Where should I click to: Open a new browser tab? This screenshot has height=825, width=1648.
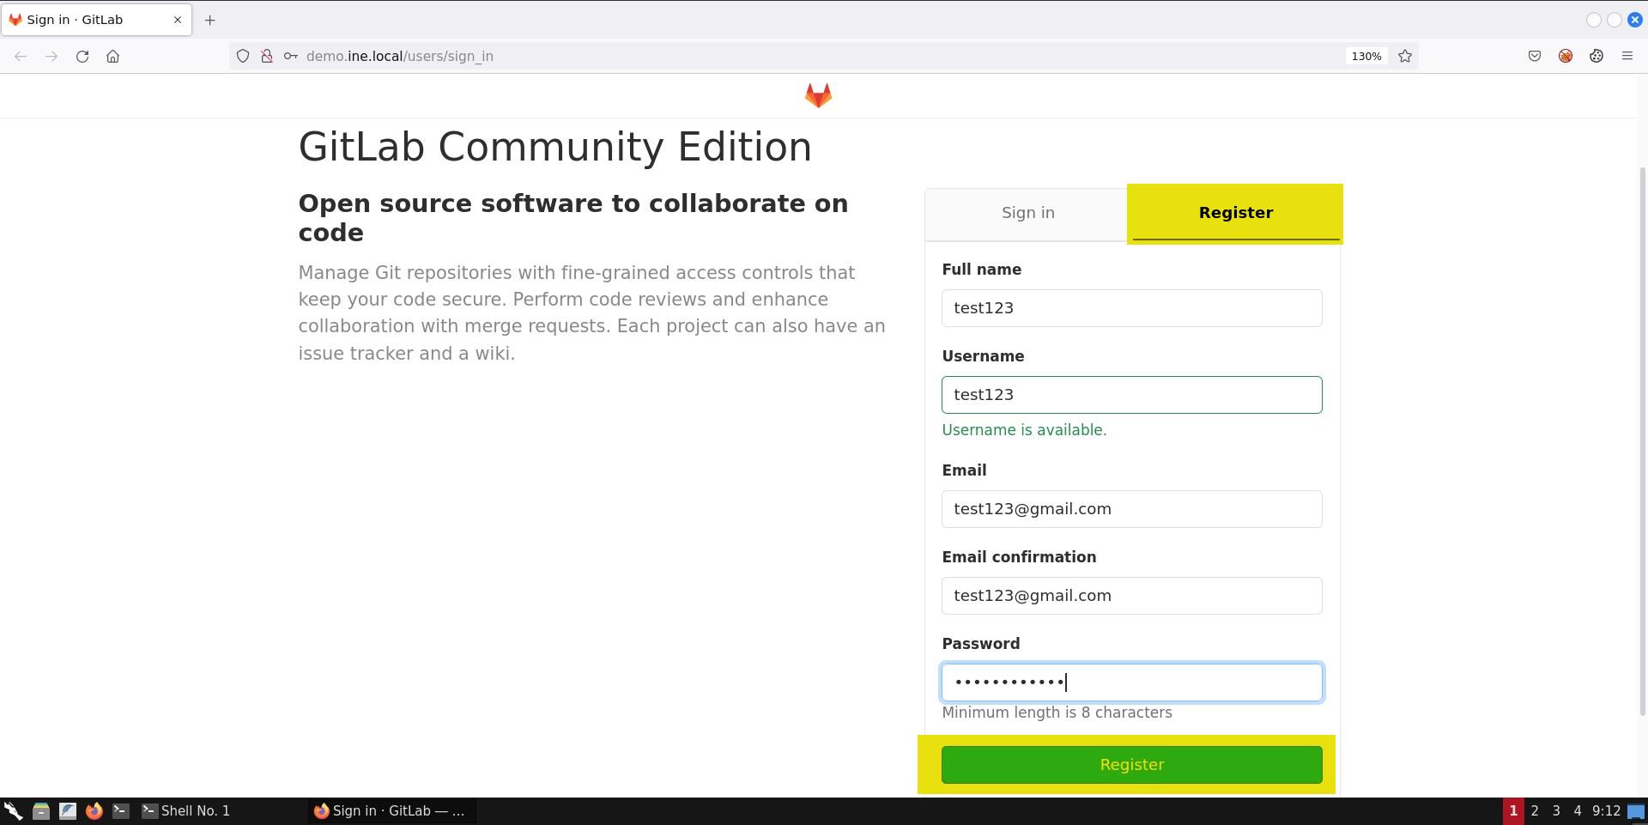pos(209,20)
